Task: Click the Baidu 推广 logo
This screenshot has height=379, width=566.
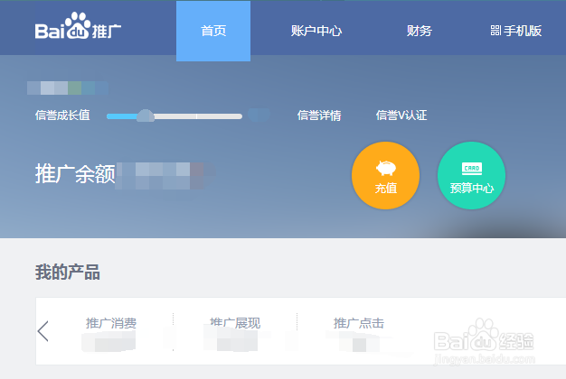Action: click(78, 26)
